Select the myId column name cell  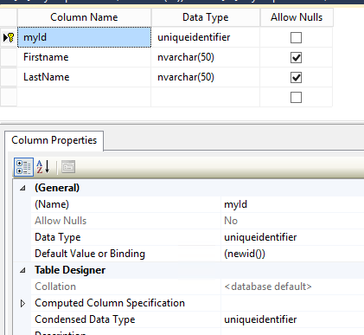tap(84, 37)
